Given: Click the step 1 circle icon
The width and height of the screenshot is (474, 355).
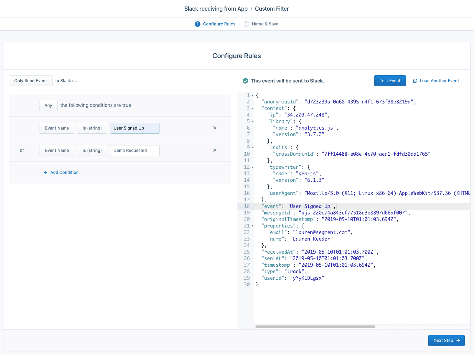Looking at the screenshot, I should [198, 24].
